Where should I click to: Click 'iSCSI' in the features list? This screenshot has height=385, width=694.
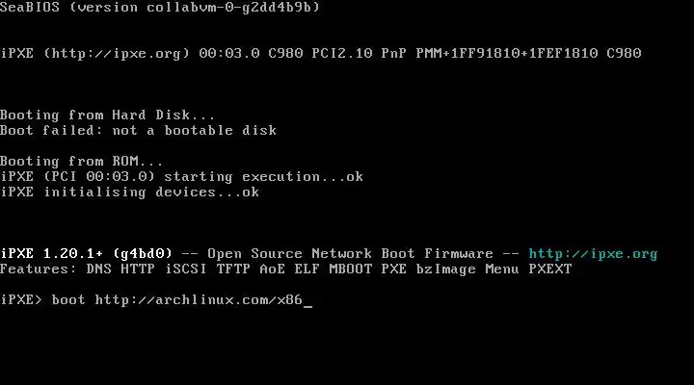tap(185, 269)
